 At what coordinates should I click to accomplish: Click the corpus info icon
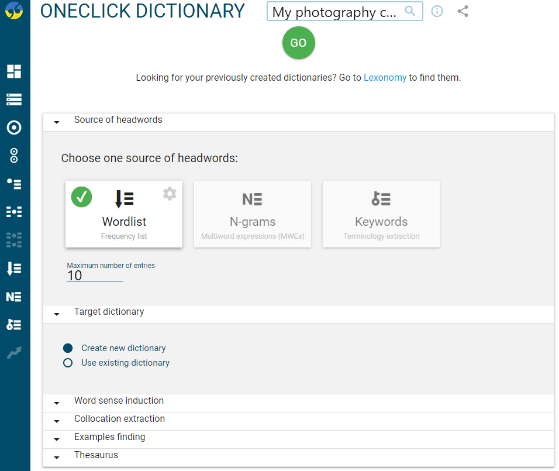pos(437,12)
